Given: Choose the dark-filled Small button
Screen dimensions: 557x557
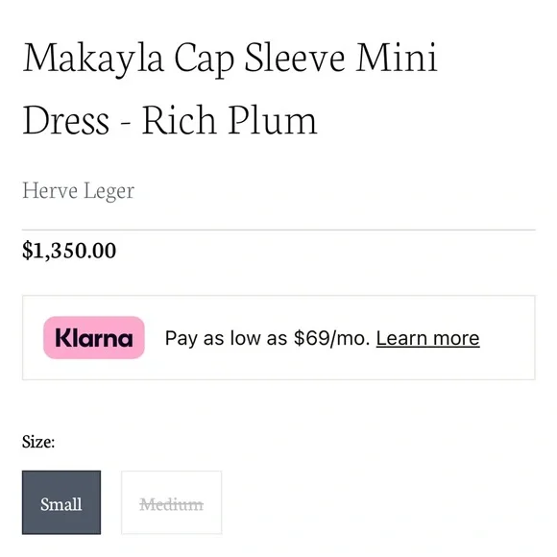Looking at the screenshot, I should [61, 502].
